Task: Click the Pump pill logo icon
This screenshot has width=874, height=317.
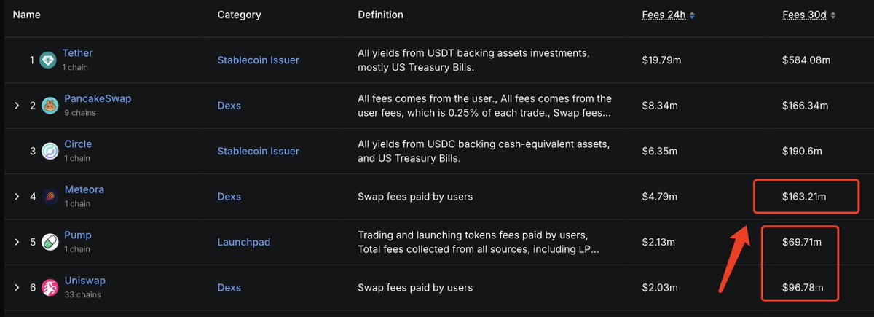Action: (50, 242)
